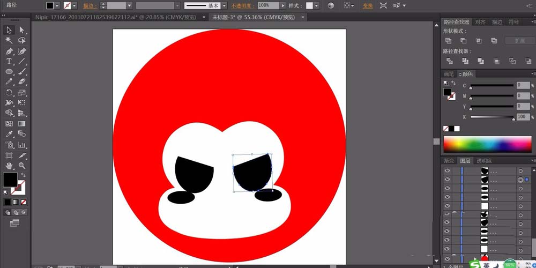Open the fill color dropdown in control bar
Viewport: 536px width, 268px height.
click(57, 5)
